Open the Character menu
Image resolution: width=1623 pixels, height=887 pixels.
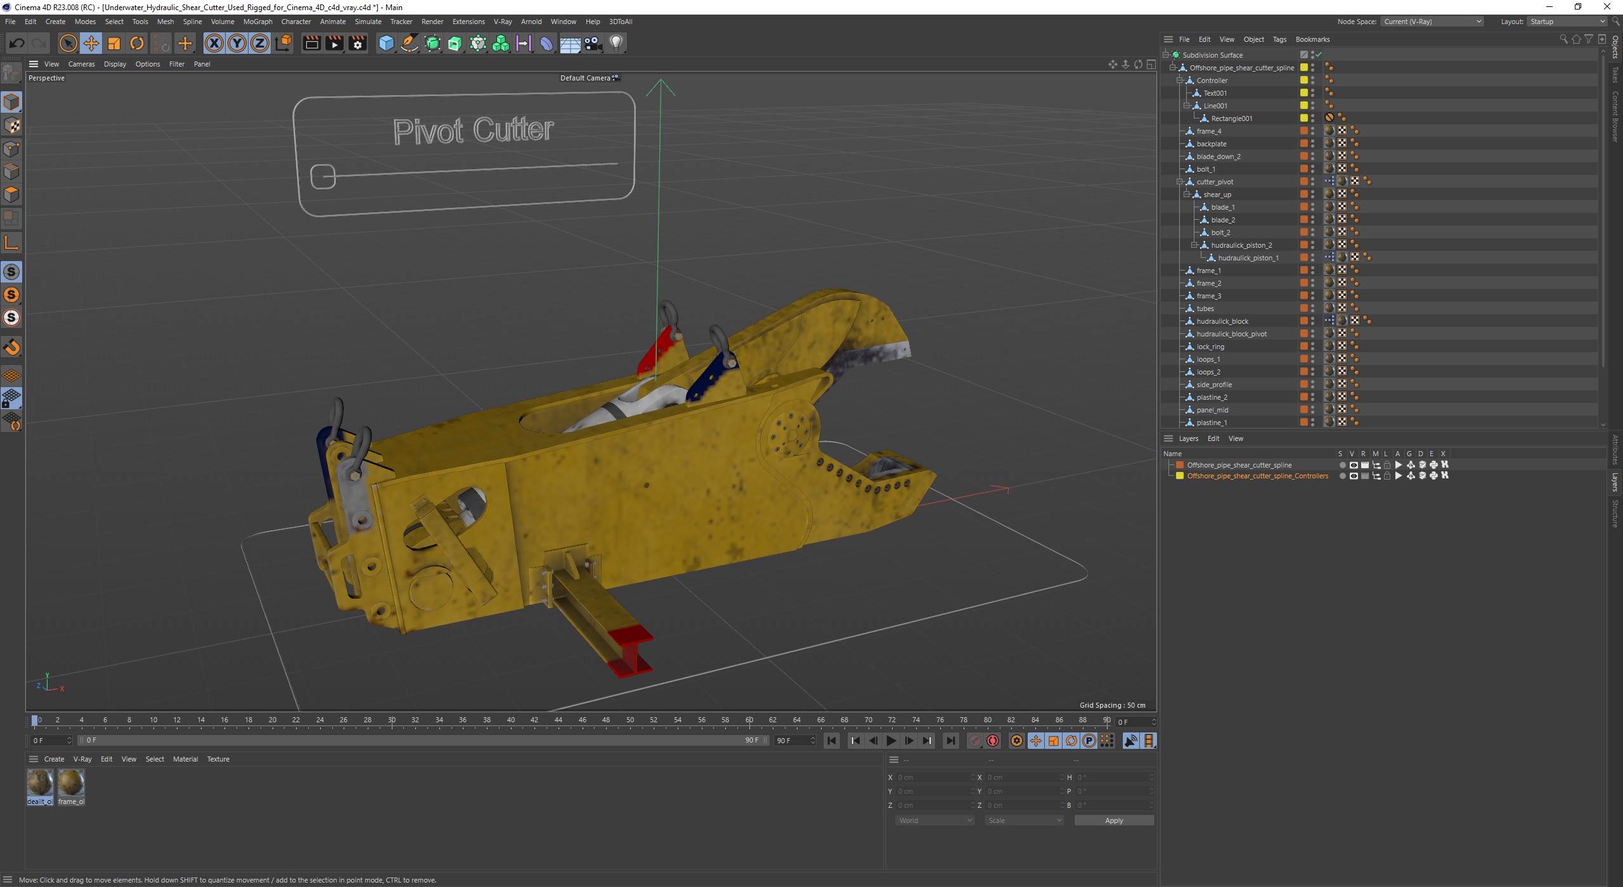pos(296,22)
